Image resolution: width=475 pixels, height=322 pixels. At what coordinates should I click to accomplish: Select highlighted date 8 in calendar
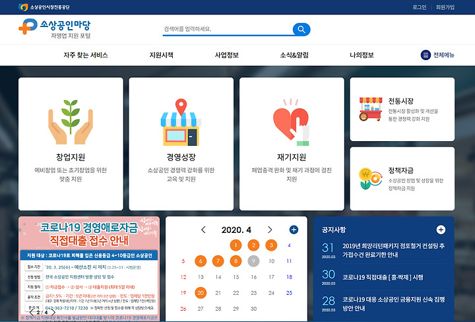coord(236,261)
